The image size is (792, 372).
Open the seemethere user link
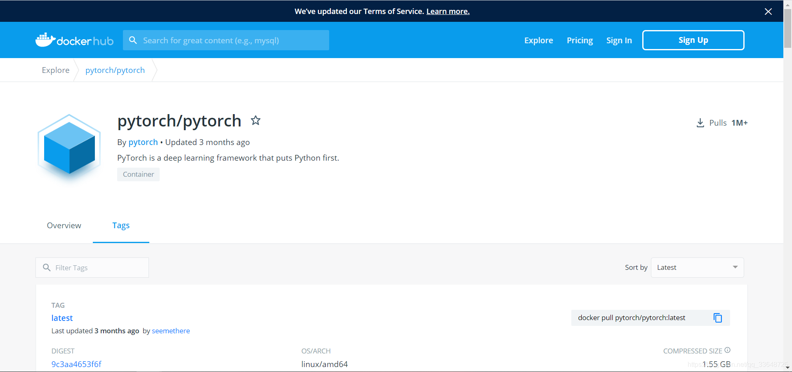tap(171, 331)
